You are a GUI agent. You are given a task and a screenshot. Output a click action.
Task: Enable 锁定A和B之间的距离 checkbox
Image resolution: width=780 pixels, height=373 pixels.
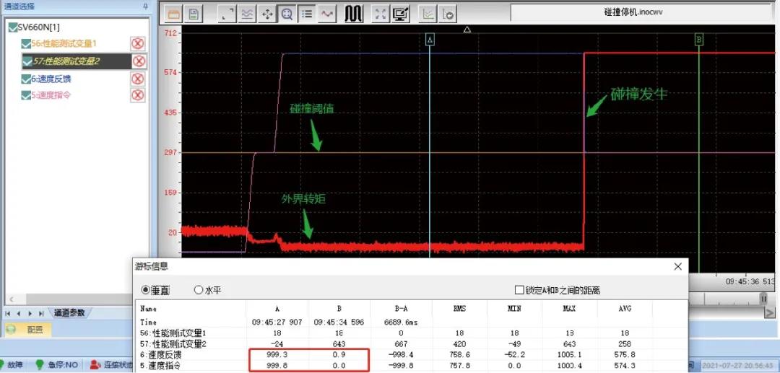point(519,290)
